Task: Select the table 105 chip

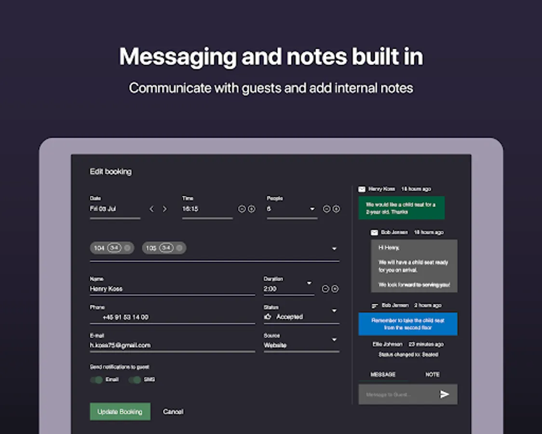Action: pos(164,248)
